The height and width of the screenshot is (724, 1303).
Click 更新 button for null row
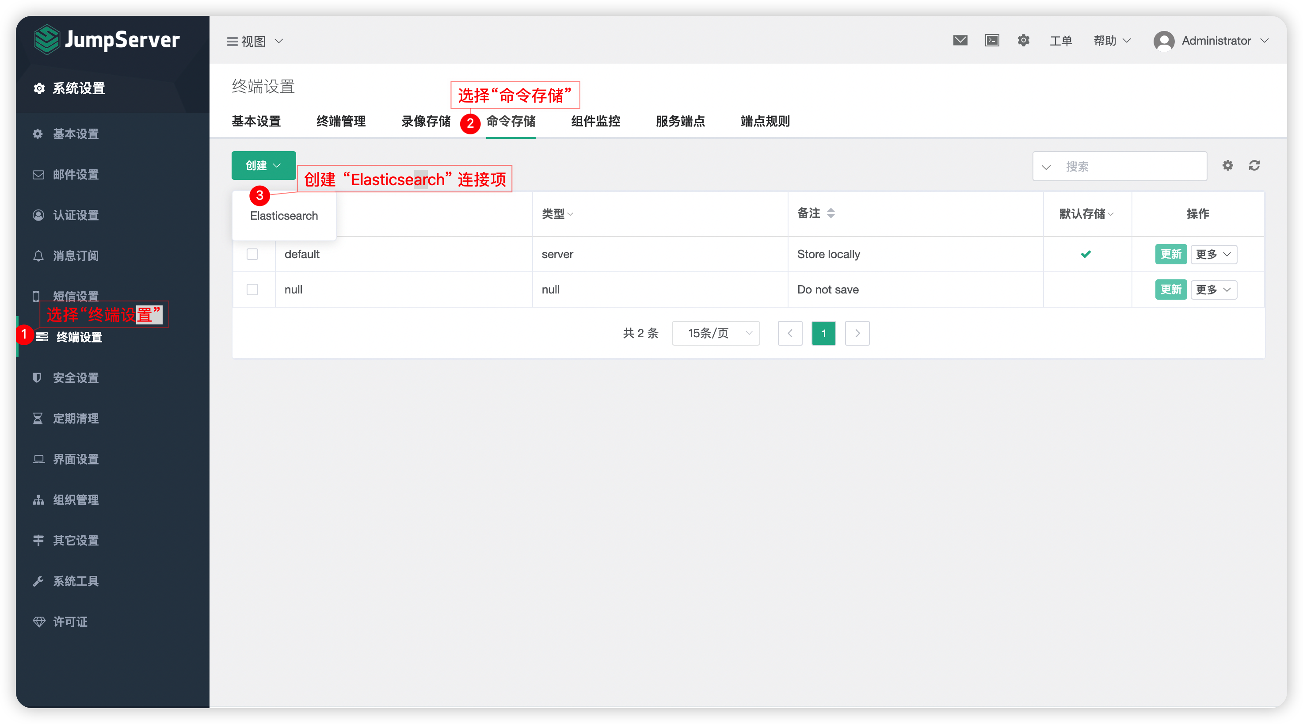pos(1170,290)
